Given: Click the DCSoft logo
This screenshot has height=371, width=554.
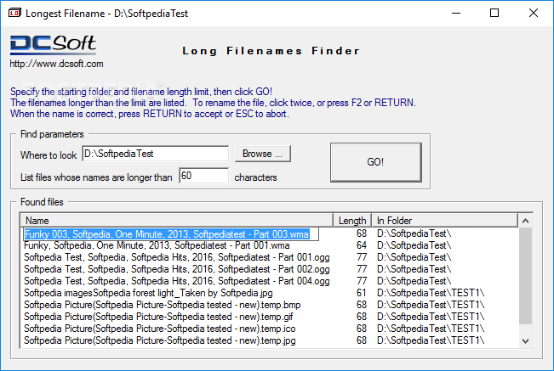Looking at the screenshot, I should 53,45.
